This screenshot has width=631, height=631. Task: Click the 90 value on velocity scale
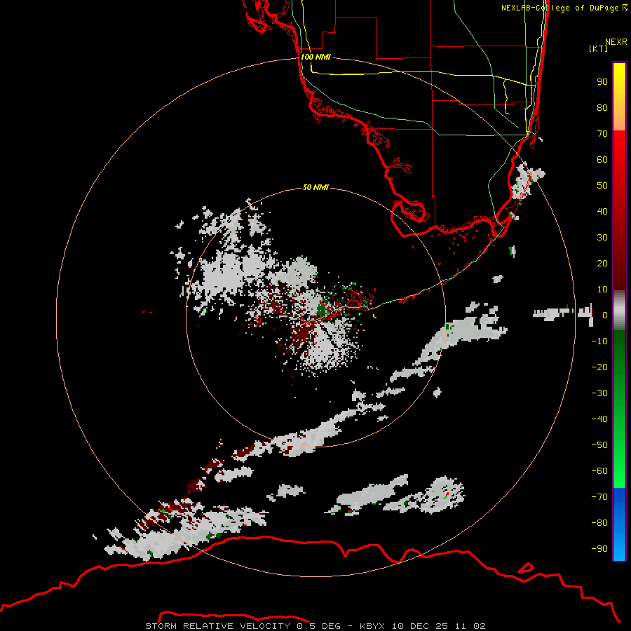(602, 82)
